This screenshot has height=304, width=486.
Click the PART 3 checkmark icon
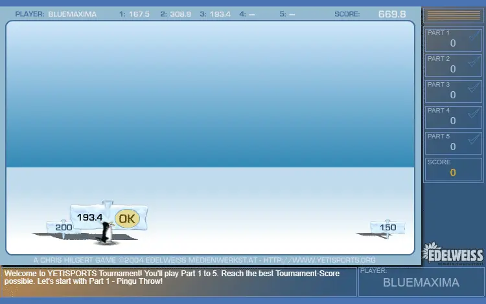[474, 87]
